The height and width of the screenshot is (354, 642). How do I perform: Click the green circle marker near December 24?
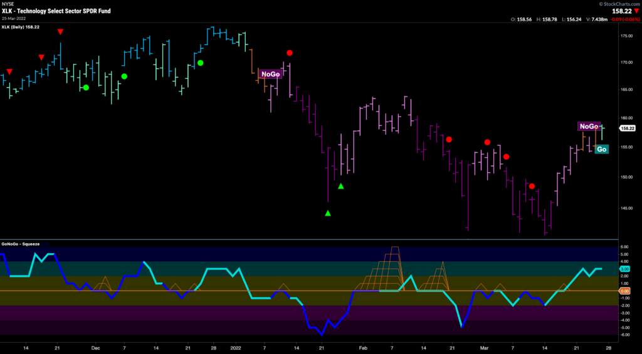click(x=200, y=63)
